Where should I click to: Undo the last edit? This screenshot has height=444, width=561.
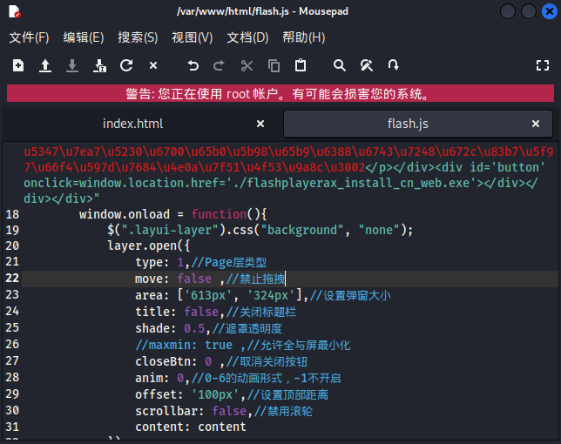click(193, 66)
